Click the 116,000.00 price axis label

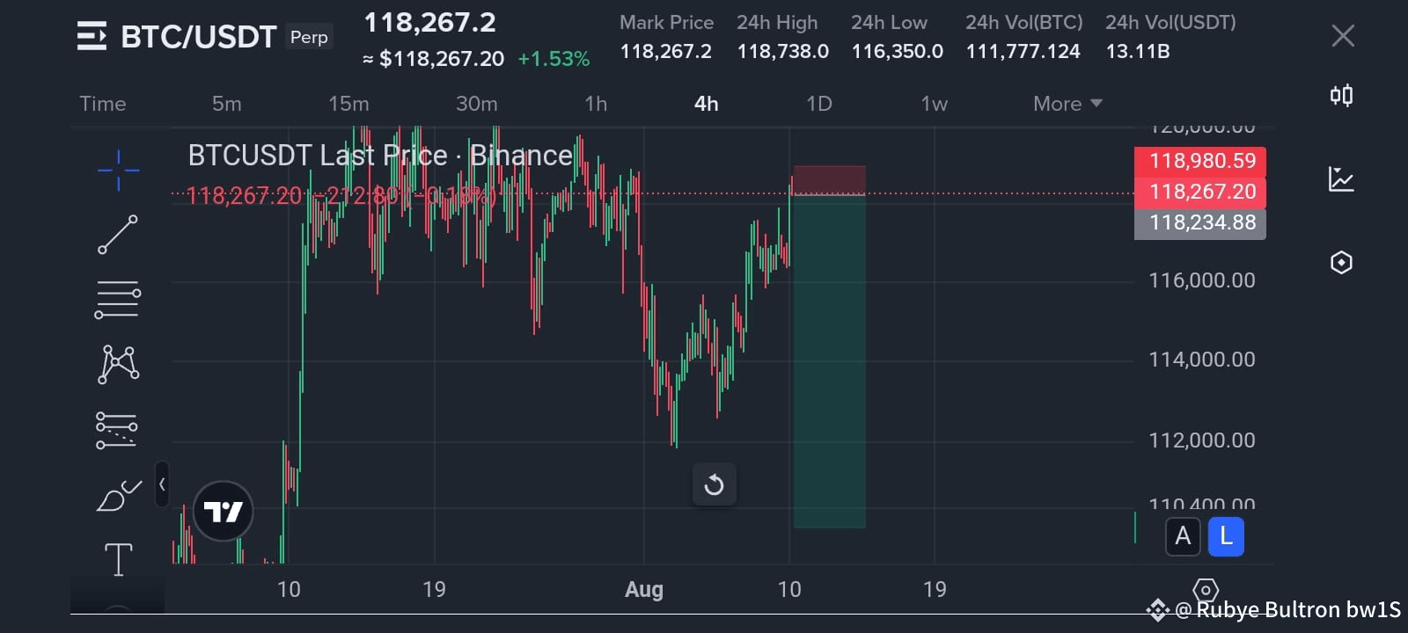click(1202, 280)
